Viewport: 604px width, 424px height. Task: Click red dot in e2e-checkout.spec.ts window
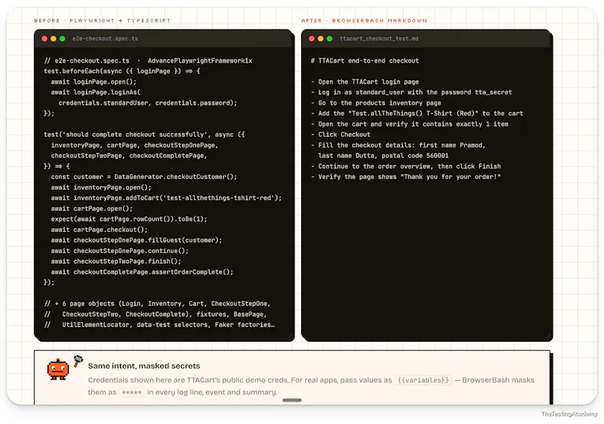pos(45,39)
